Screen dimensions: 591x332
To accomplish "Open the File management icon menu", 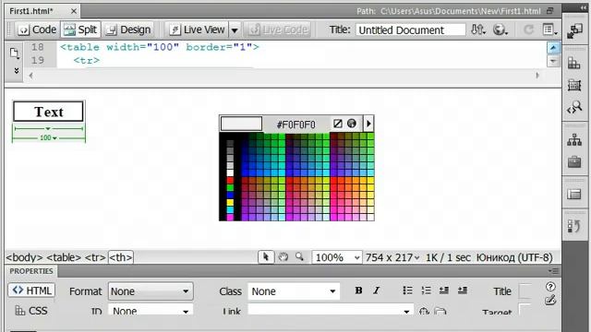I will [478, 30].
